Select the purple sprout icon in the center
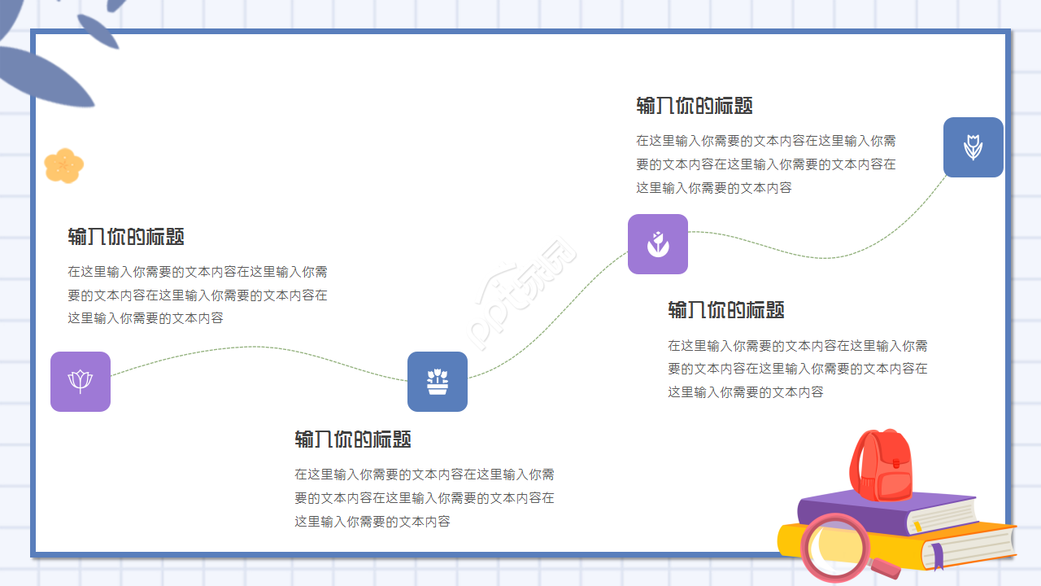 (x=657, y=244)
